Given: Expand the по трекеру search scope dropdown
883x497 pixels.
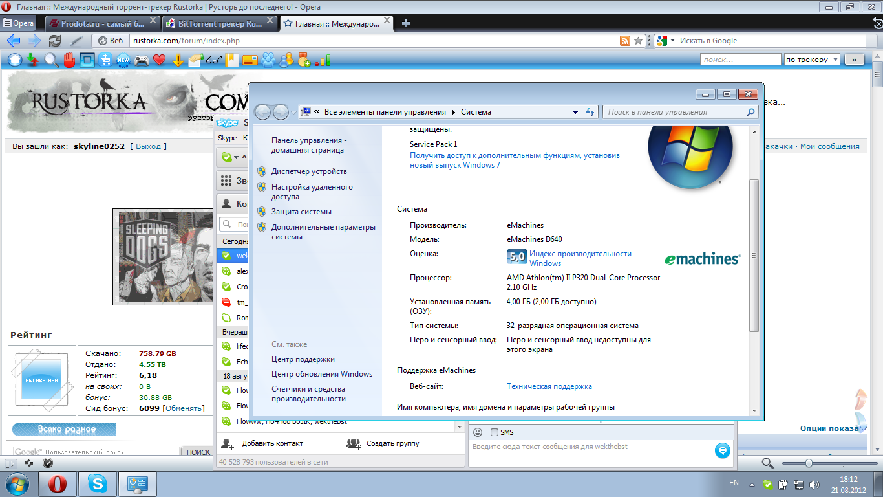Looking at the screenshot, I should point(812,60).
